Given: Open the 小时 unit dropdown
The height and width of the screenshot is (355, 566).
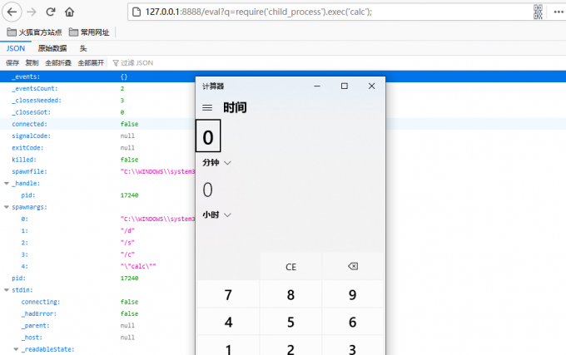Looking at the screenshot, I should coord(216,214).
